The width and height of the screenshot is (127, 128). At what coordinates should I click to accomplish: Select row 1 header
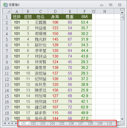click(7, 17)
